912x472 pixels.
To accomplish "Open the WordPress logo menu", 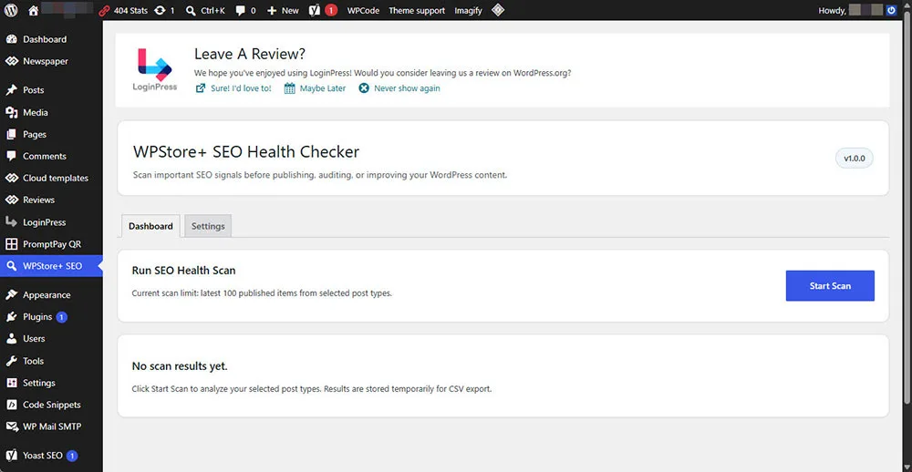I will tap(11, 10).
